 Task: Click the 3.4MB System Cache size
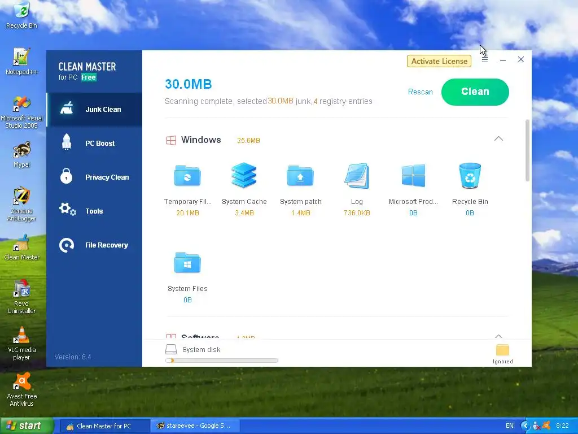[x=244, y=213]
